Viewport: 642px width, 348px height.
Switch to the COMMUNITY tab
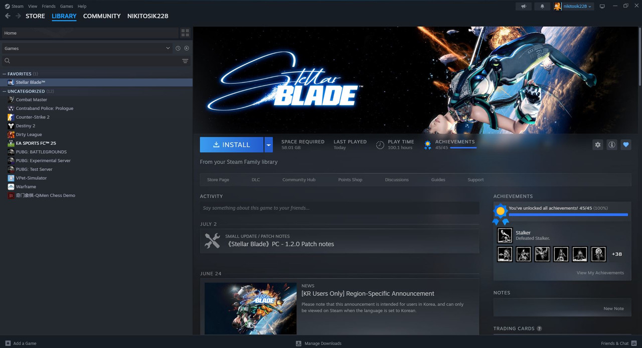pyautogui.click(x=102, y=16)
